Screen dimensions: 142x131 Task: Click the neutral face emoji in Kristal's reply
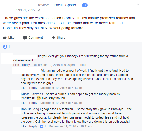39,98
